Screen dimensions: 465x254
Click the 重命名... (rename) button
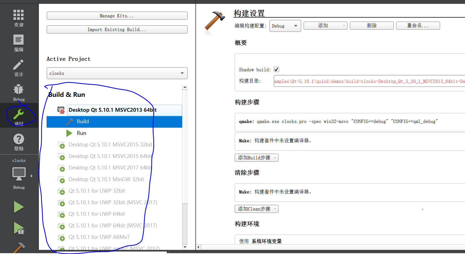(x=418, y=26)
